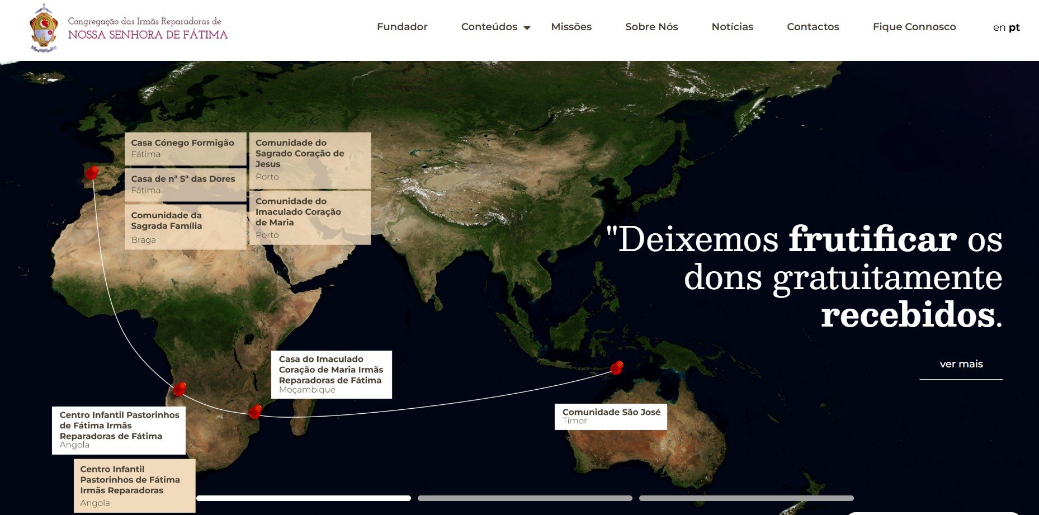Image resolution: width=1039 pixels, height=515 pixels.
Task: Click the red map pin in Timor
Action: coord(617,367)
